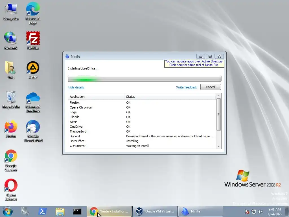Click the Application column header
This screenshot has width=289, height=217.
click(x=96, y=97)
